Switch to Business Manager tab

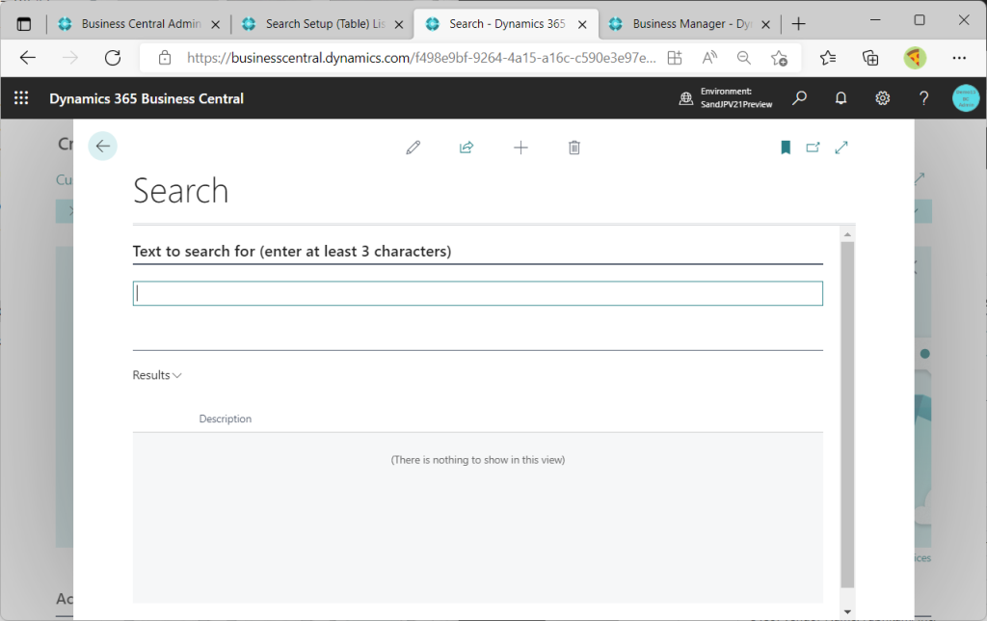click(x=690, y=24)
